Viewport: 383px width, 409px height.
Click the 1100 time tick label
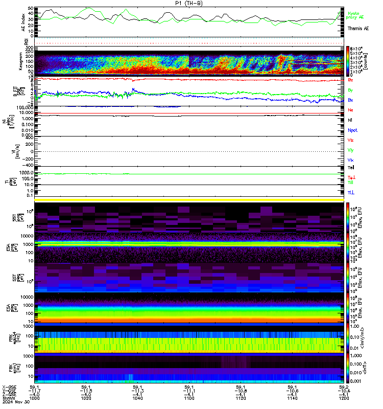pos(189,398)
